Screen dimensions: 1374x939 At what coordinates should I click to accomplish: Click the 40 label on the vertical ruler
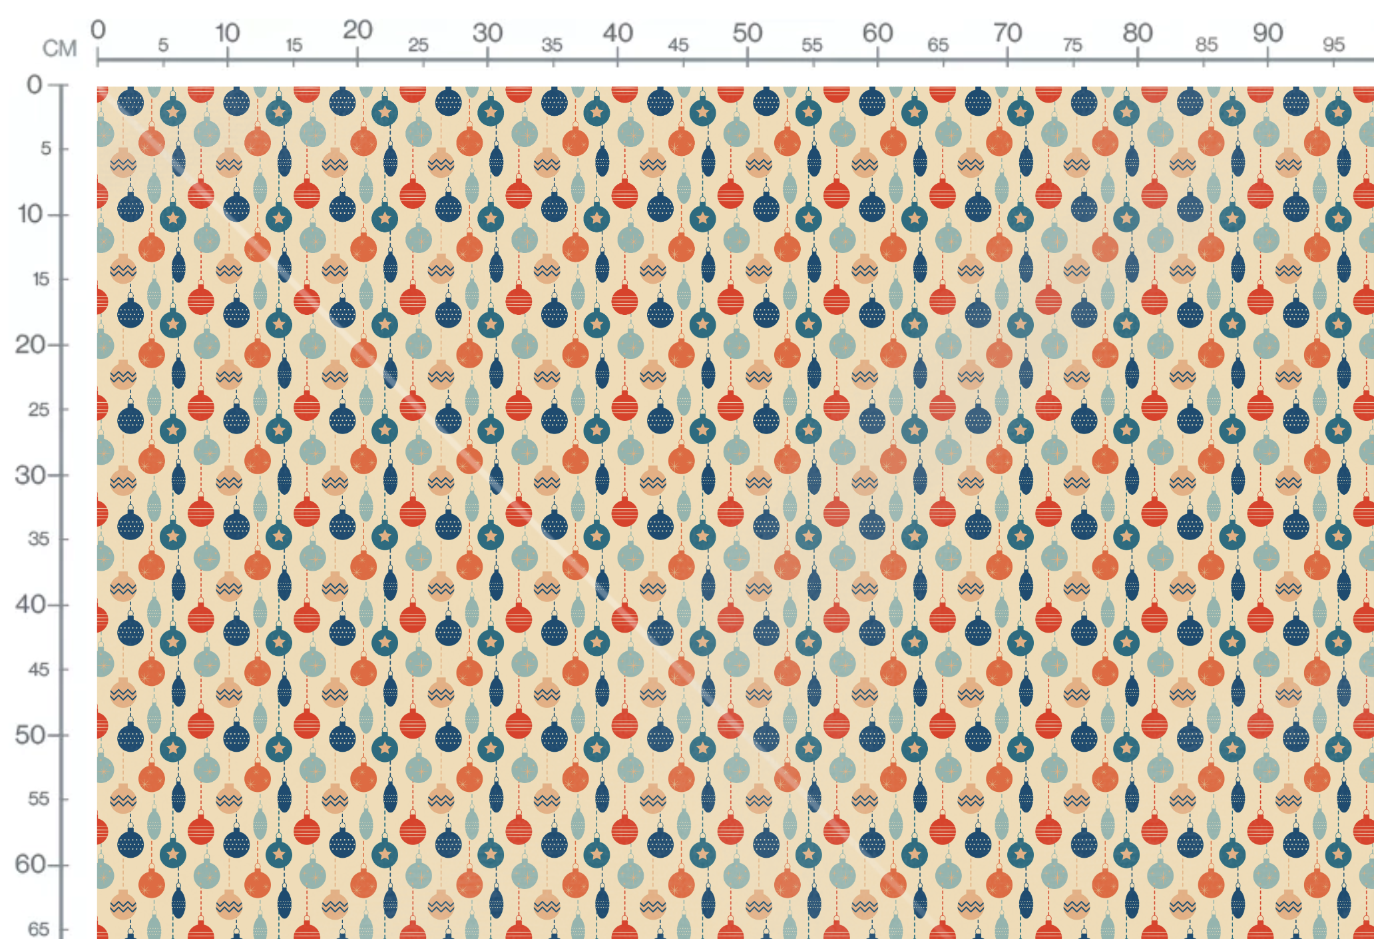pos(30,605)
